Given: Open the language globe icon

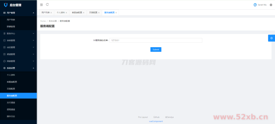Looking at the screenshot, I should 271,5.
